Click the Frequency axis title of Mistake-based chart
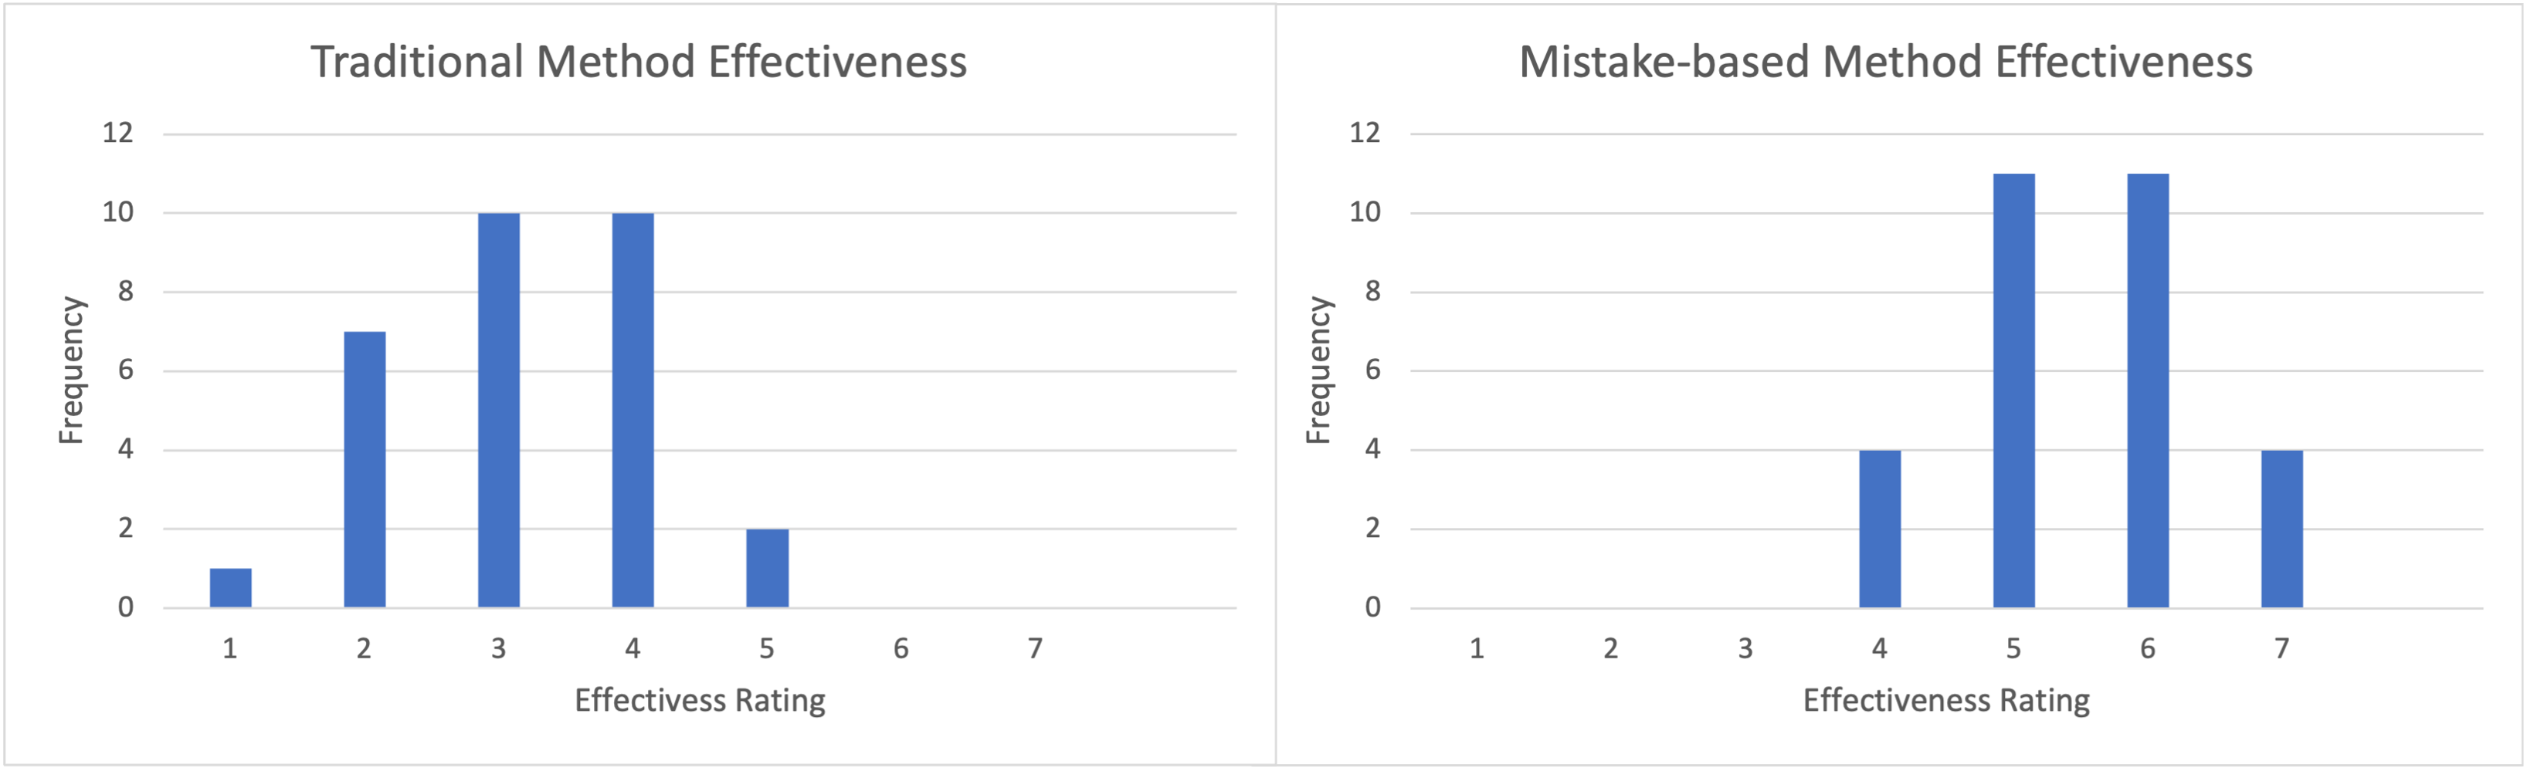The width and height of the screenshot is (2527, 771). (x=1318, y=370)
